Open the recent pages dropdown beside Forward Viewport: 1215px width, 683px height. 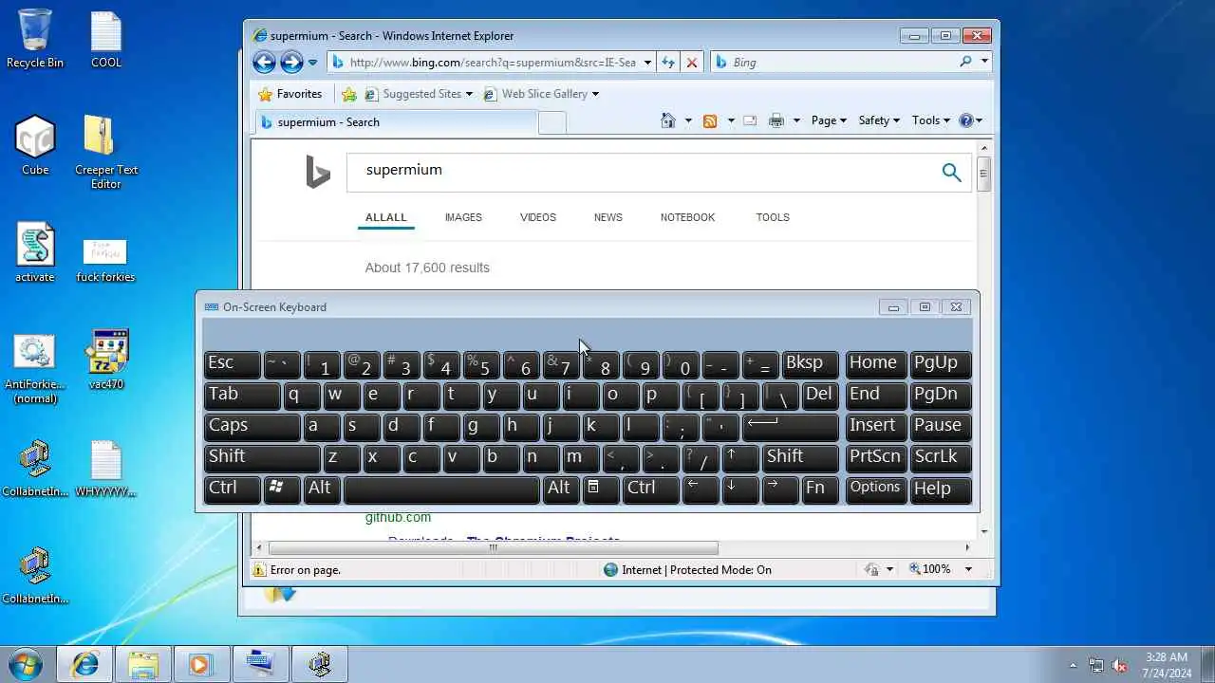[x=313, y=63]
